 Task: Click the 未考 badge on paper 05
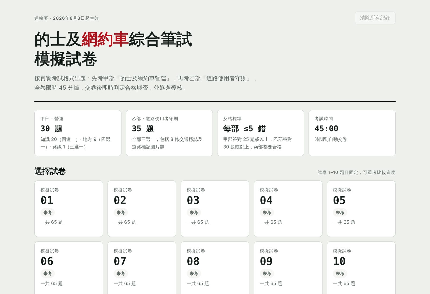(x=340, y=212)
